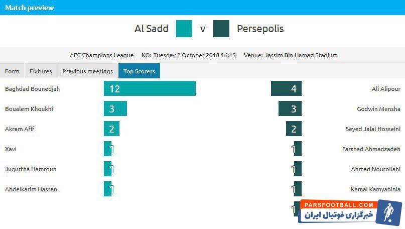Click Boualem Khoukhi's name
Screen dimensions: 405x229
[x=29, y=109]
